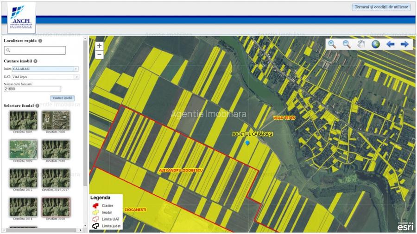
Task: Click info icon beside Cautare imobil
Action: coord(36,61)
